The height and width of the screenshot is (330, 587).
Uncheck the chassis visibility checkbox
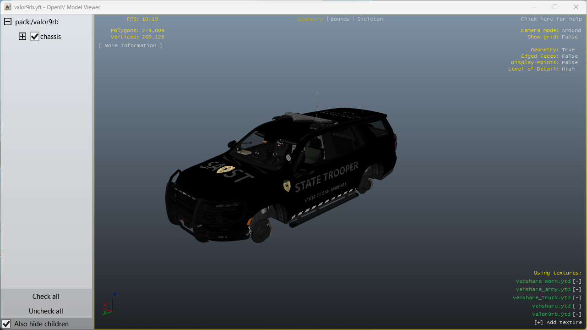35,37
